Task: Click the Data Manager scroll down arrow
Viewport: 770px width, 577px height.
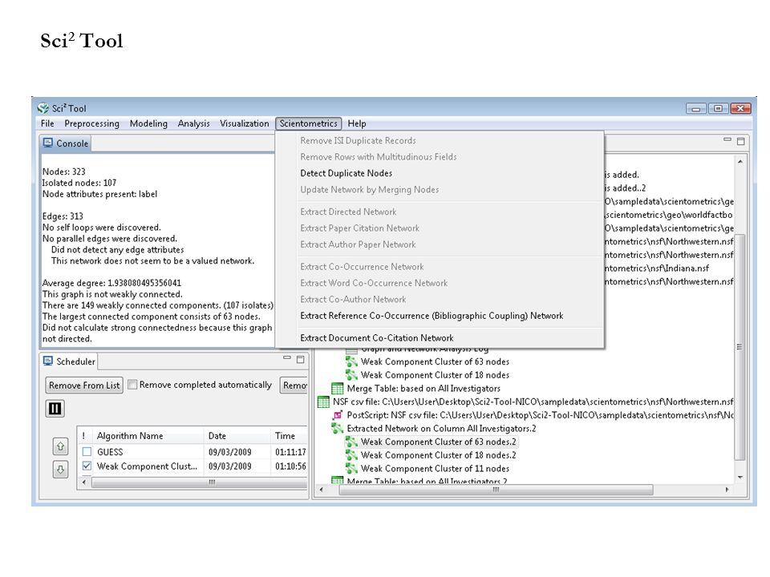Action: (740, 477)
